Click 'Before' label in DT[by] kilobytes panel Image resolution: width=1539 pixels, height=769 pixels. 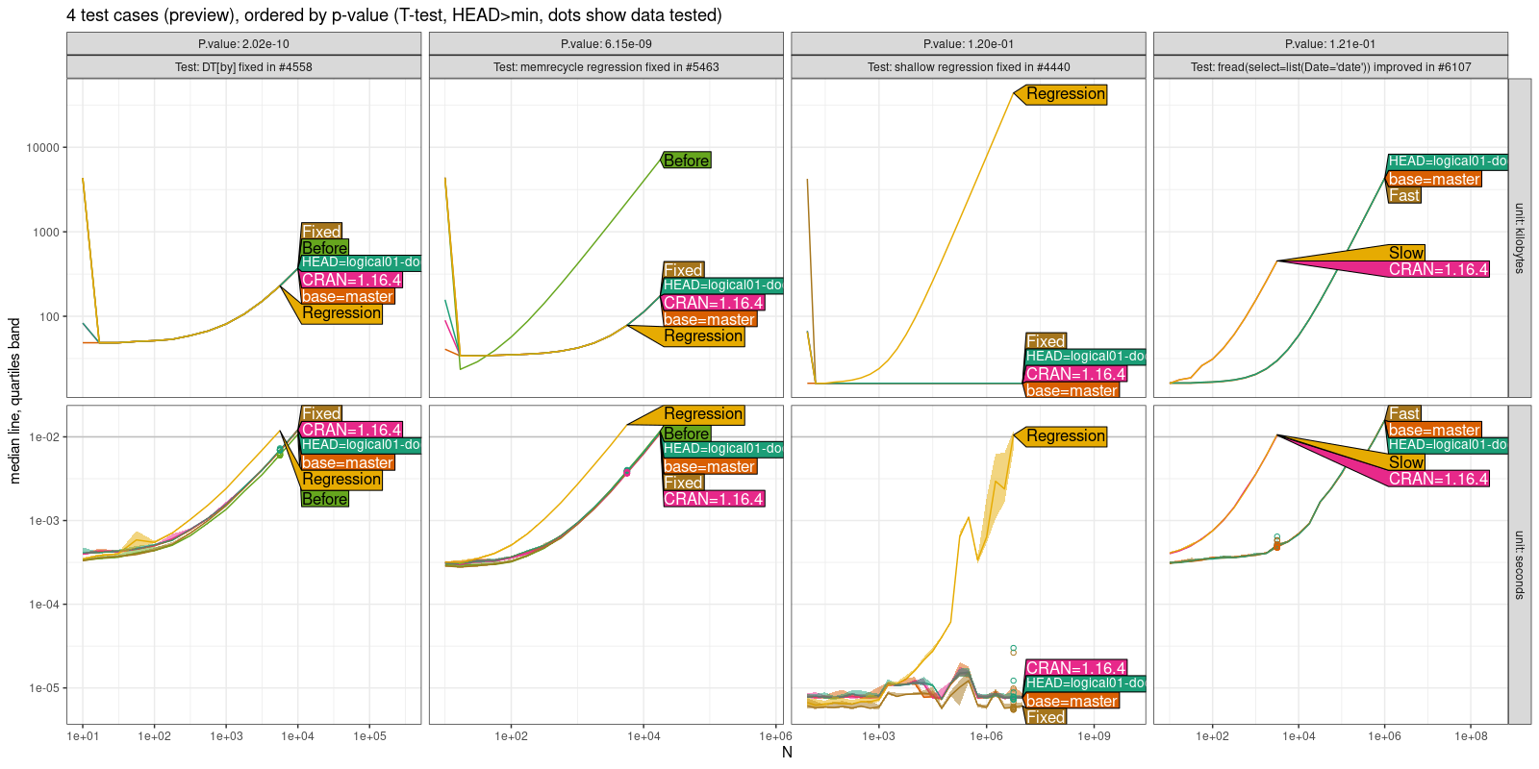tap(325, 248)
